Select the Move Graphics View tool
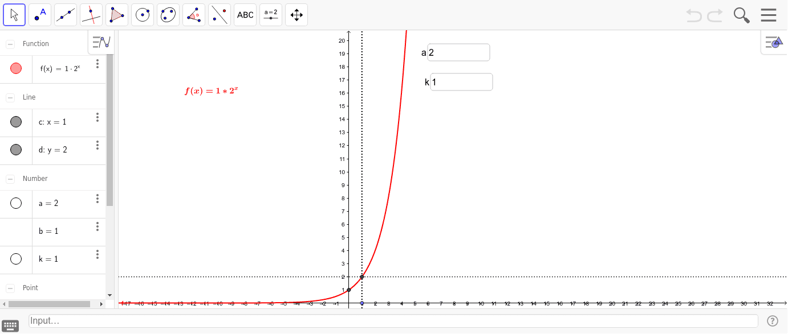The image size is (788, 334). [x=296, y=15]
